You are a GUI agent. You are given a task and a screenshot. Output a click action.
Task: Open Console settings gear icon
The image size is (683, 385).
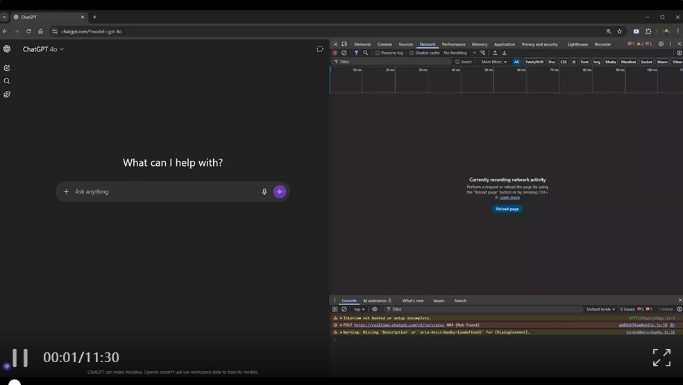tap(679, 309)
